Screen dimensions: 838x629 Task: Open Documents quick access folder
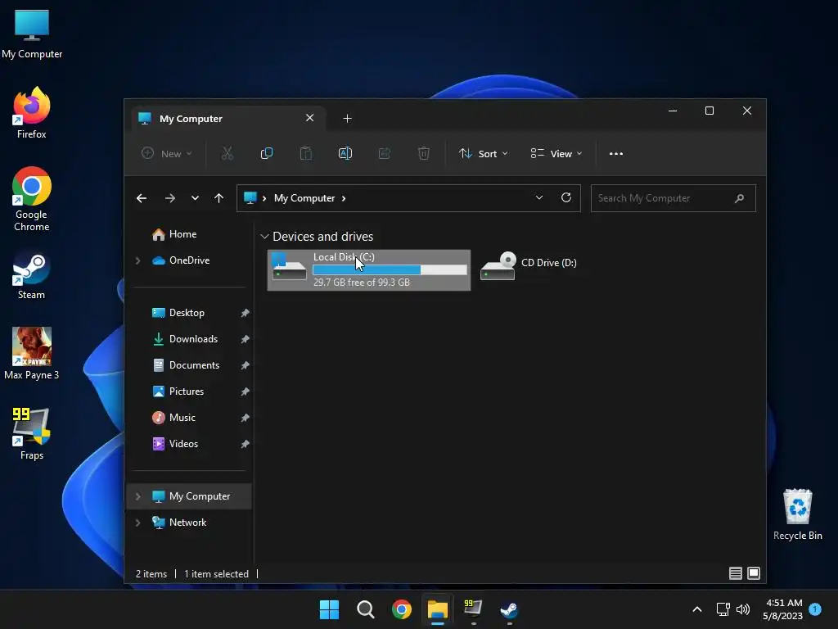194,365
